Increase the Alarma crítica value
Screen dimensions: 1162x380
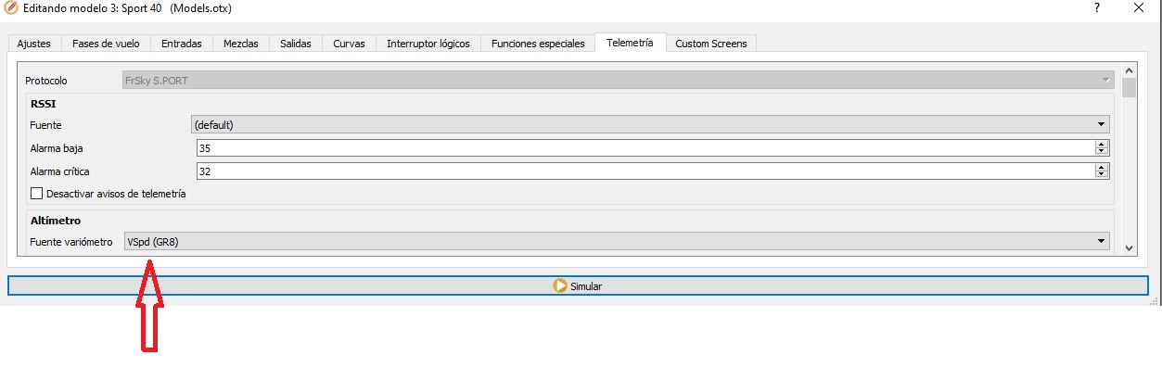1102,167
